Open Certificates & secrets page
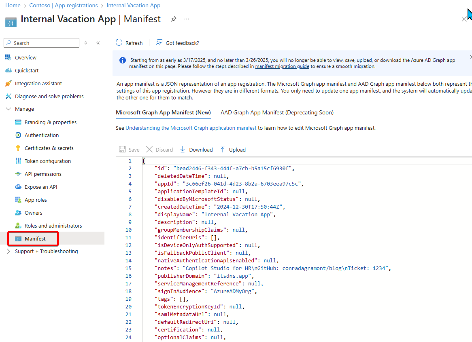472x342 pixels. click(x=49, y=148)
